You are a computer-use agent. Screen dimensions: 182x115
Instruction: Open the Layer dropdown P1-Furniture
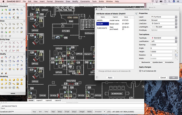click(164, 17)
